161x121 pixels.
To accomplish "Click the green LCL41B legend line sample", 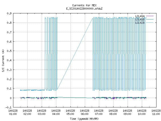I will (150, 19).
